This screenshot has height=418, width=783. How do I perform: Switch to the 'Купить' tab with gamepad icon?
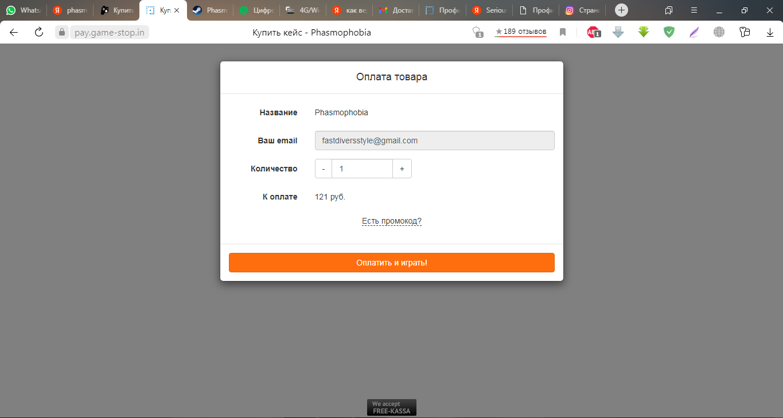116,10
